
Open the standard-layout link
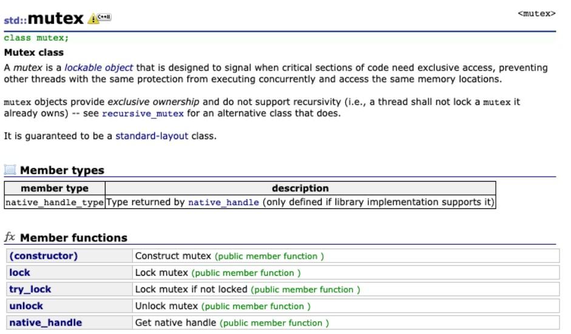coord(152,136)
